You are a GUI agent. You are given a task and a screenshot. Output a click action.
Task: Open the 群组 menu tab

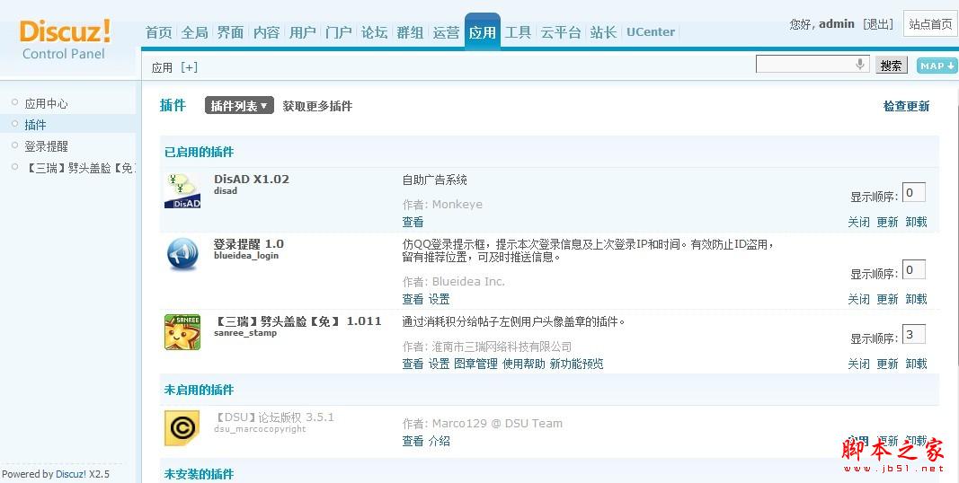411,32
